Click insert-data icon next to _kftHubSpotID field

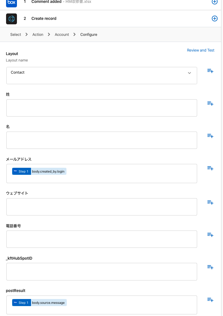pos(210,267)
